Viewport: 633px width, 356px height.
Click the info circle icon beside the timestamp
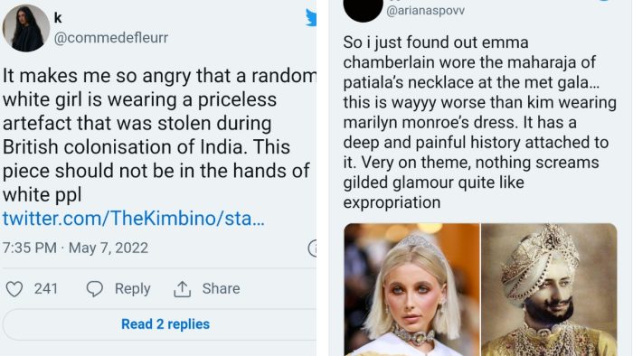click(x=313, y=248)
